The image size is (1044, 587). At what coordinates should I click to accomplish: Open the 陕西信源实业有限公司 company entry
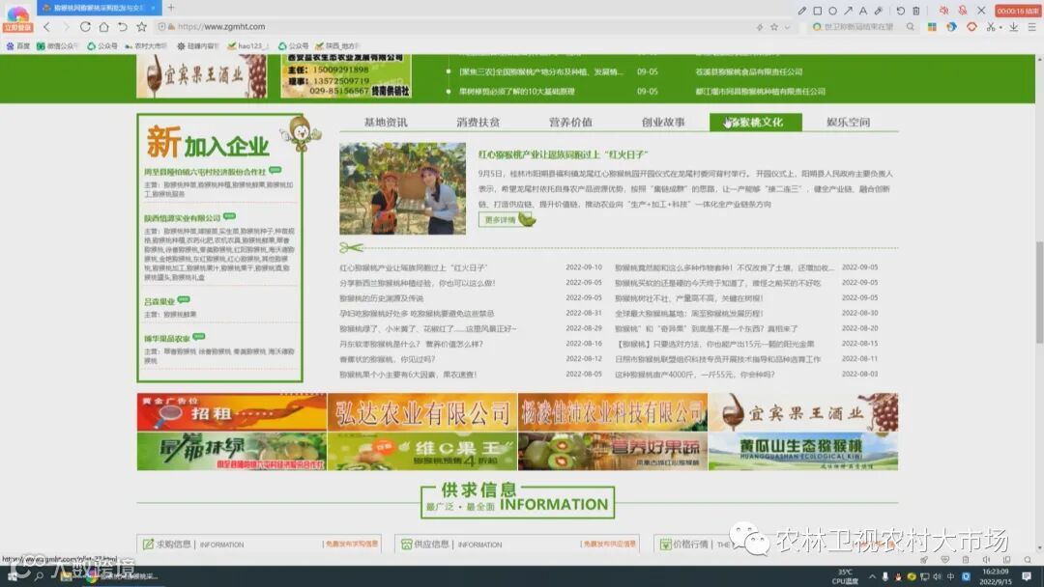pyautogui.click(x=182, y=217)
